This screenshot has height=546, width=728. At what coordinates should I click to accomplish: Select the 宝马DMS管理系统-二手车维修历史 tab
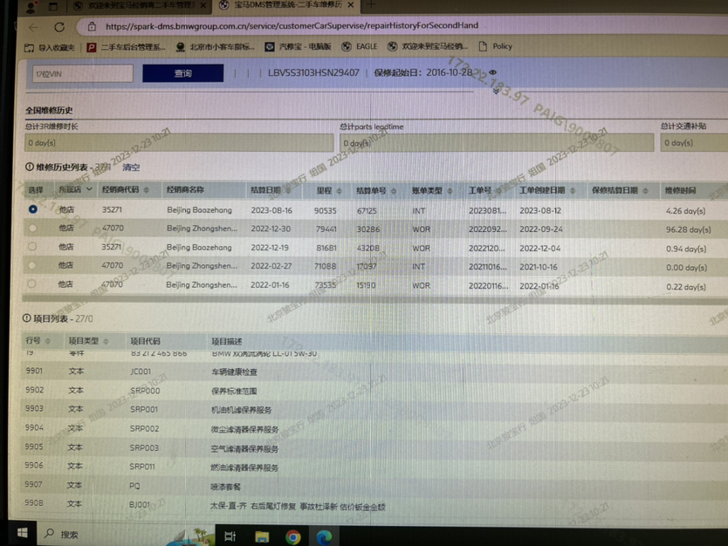(x=286, y=5)
